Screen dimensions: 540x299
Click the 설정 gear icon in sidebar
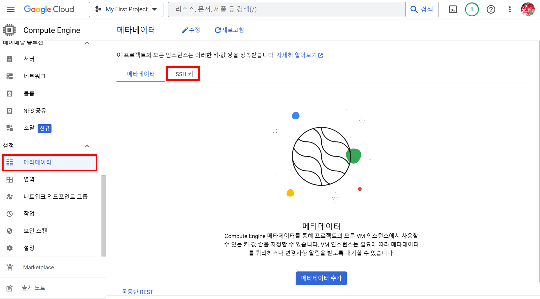coord(10,248)
